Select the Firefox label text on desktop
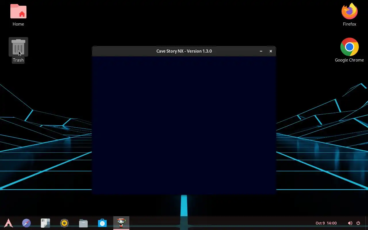This screenshot has width=368, height=230. coord(349,24)
